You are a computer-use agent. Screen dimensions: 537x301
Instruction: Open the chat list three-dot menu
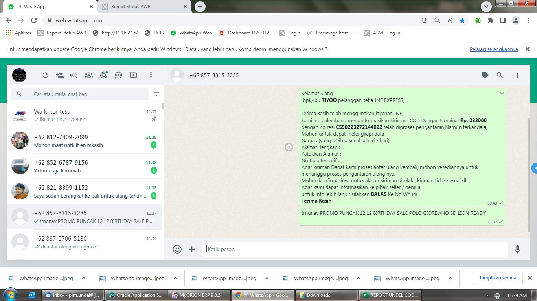pyautogui.click(x=151, y=75)
